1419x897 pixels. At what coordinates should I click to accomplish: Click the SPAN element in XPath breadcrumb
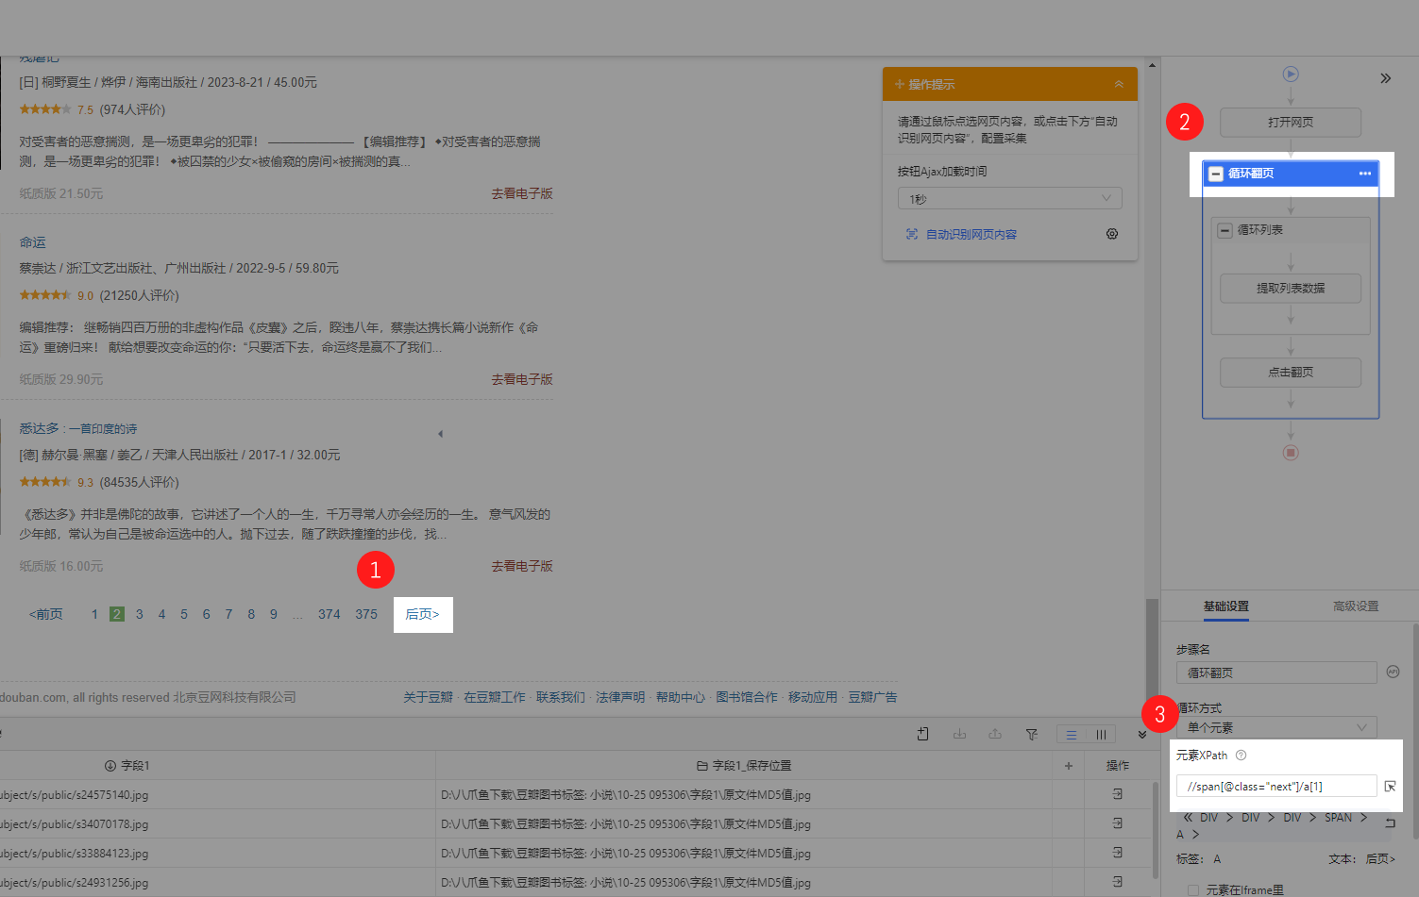(1338, 818)
